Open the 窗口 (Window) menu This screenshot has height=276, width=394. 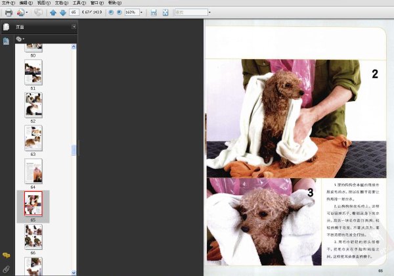coord(97,3)
